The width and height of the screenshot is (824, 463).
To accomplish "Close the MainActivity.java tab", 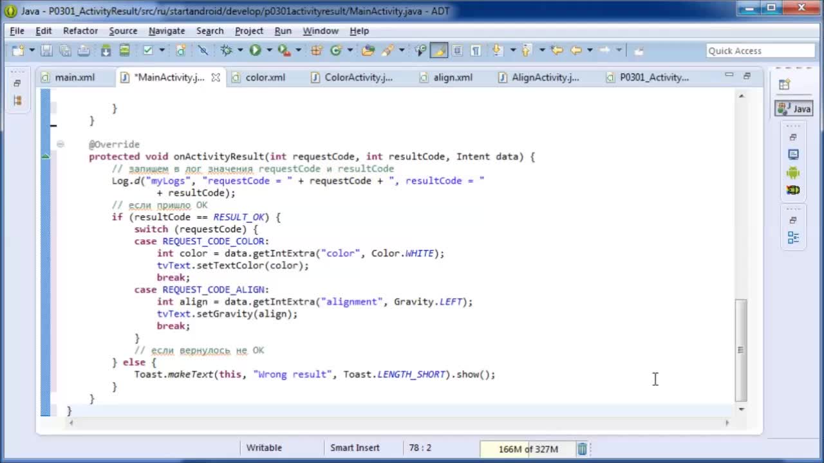I will point(216,77).
